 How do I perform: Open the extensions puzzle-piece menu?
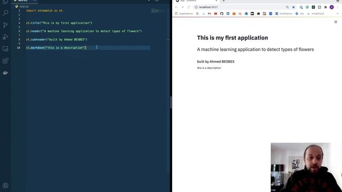325,7
